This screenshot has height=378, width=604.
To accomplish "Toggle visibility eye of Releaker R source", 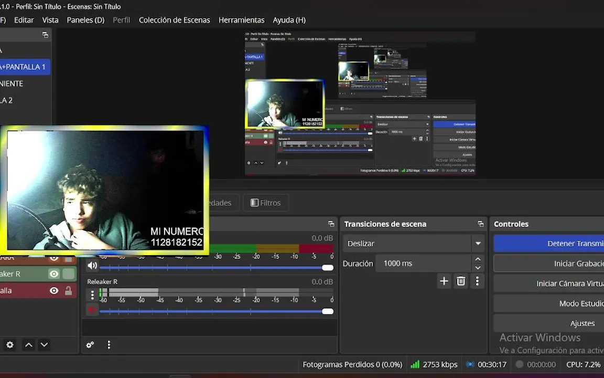I will pyautogui.click(x=54, y=274).
